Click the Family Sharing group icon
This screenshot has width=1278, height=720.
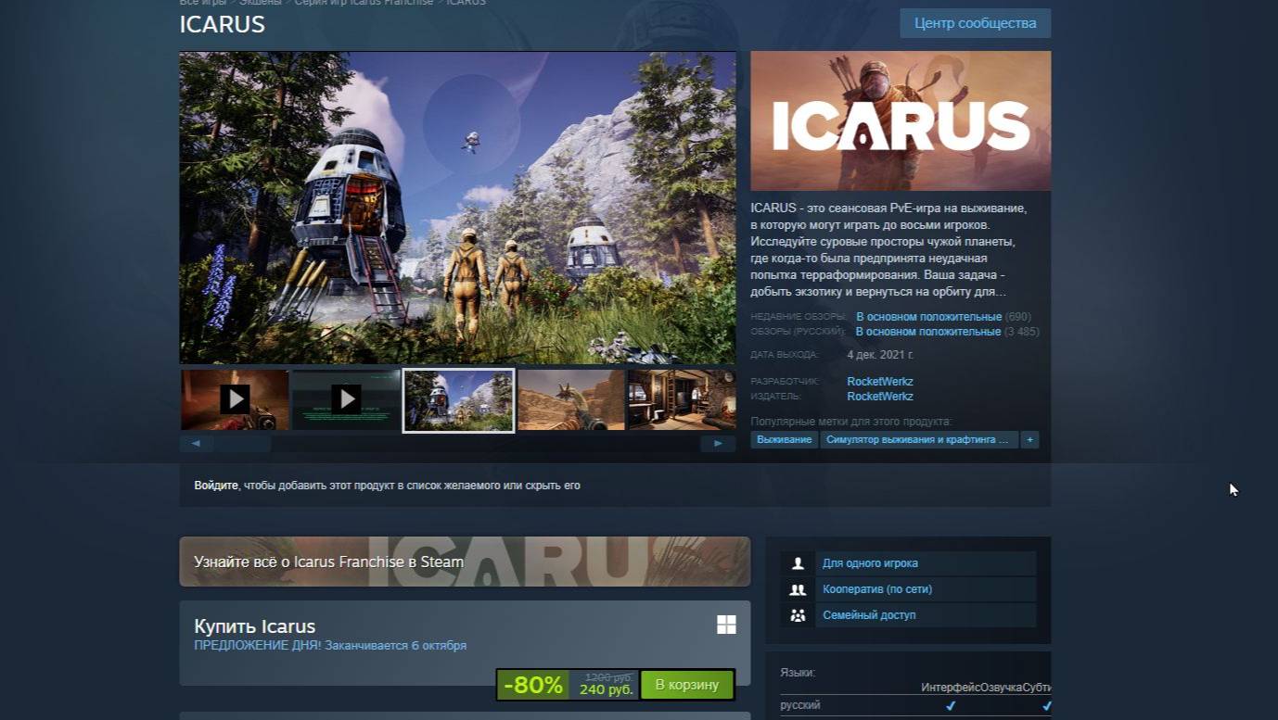(x=798, y=615)
